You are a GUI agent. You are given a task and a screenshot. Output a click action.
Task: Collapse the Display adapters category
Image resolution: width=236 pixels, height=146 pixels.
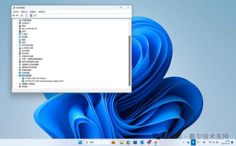click(17, 76)
